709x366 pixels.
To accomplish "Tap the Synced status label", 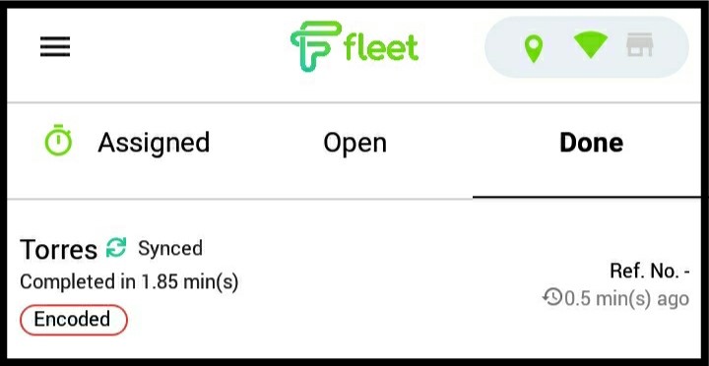I will (170, 249).
